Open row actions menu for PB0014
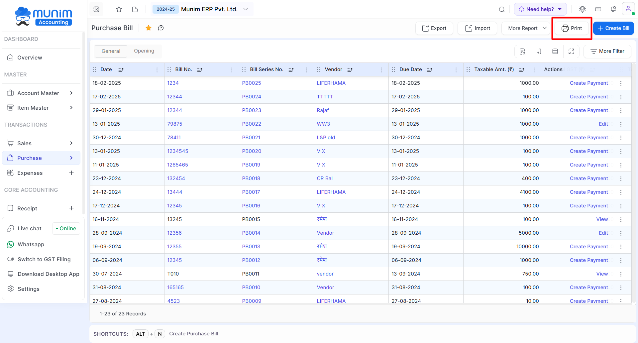The width and height of the screenshot is (638, 343). point(621,233)
